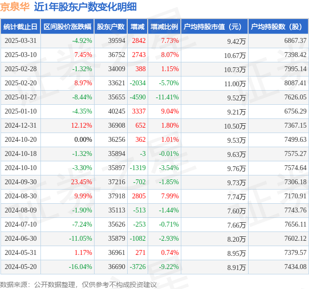Click the market value 11.00万
The height and width of the screenshot is (289, 309).
pyautogui.click(x=235, y=84)
